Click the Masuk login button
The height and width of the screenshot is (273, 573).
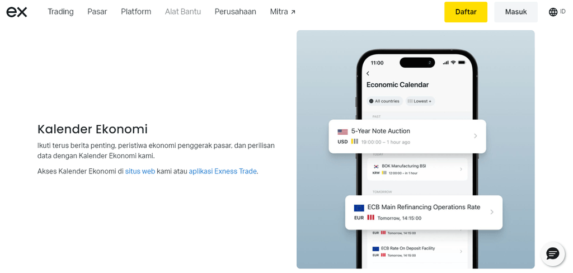(x=515, y=12)
